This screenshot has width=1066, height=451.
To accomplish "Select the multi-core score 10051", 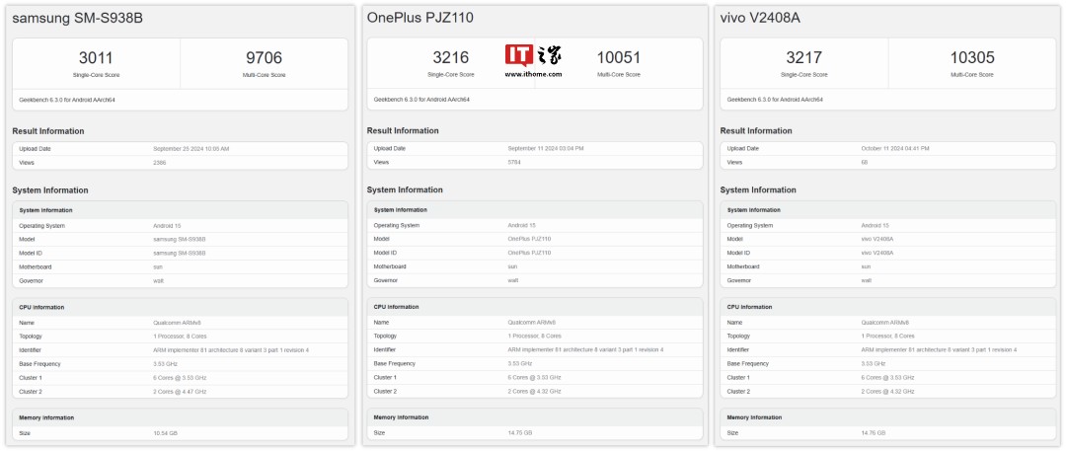I will (619, 58).
